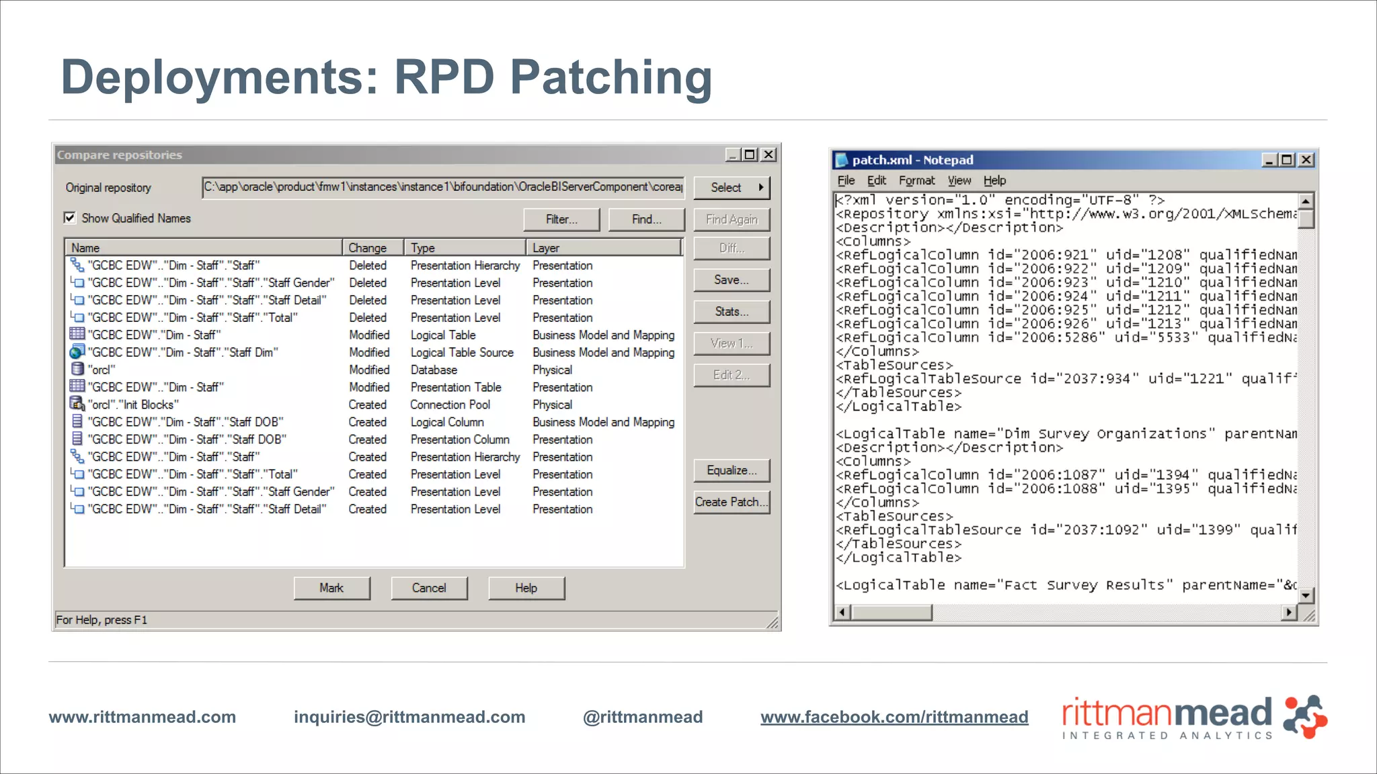Click the Logical Table icon for modified Dim - Staff
The height and width of the screenshot is (774, 1377).
point(77,335)
